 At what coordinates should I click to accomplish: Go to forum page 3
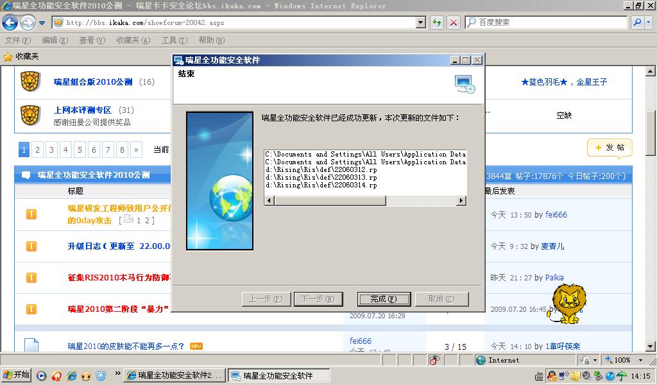tap(51, 150)
